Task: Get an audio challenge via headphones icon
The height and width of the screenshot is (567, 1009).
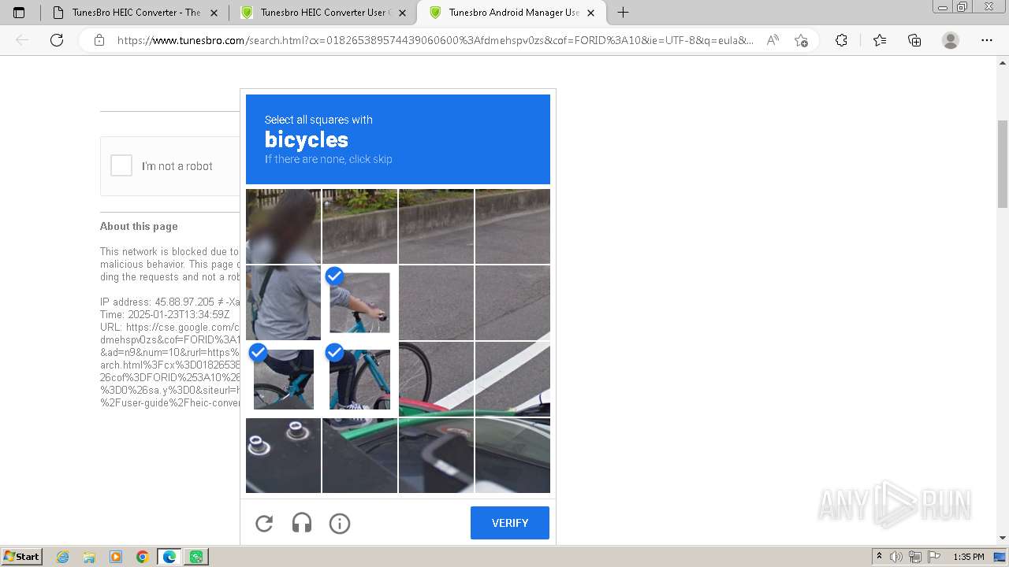Action: [302, 523]
